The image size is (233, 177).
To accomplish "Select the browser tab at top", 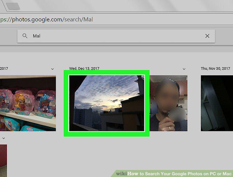I will click(x=13, y=6).
